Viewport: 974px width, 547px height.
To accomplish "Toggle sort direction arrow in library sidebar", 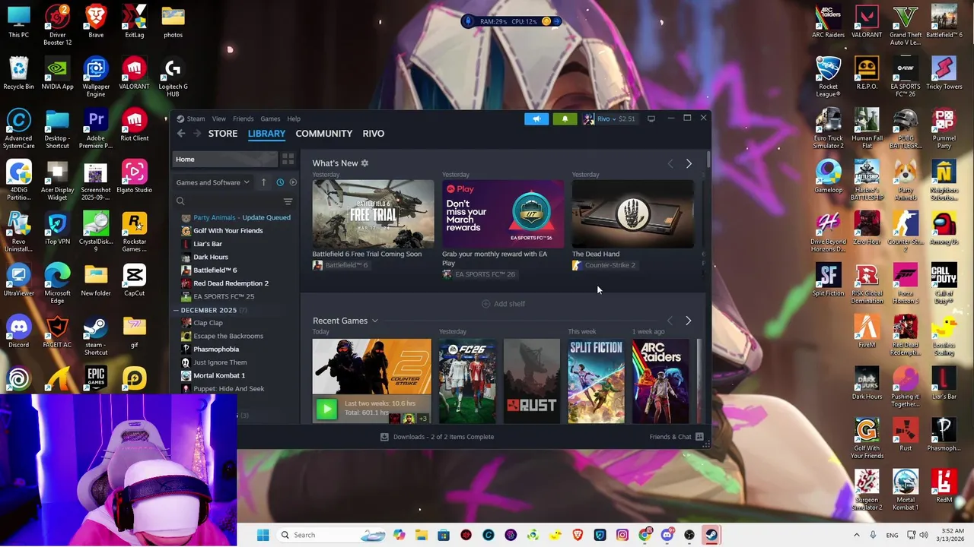I will [x=263, y=182].
